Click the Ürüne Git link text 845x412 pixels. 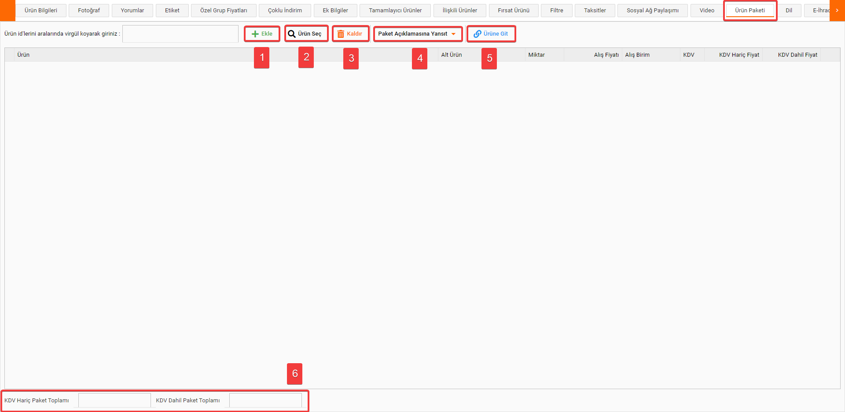[496, 34]
